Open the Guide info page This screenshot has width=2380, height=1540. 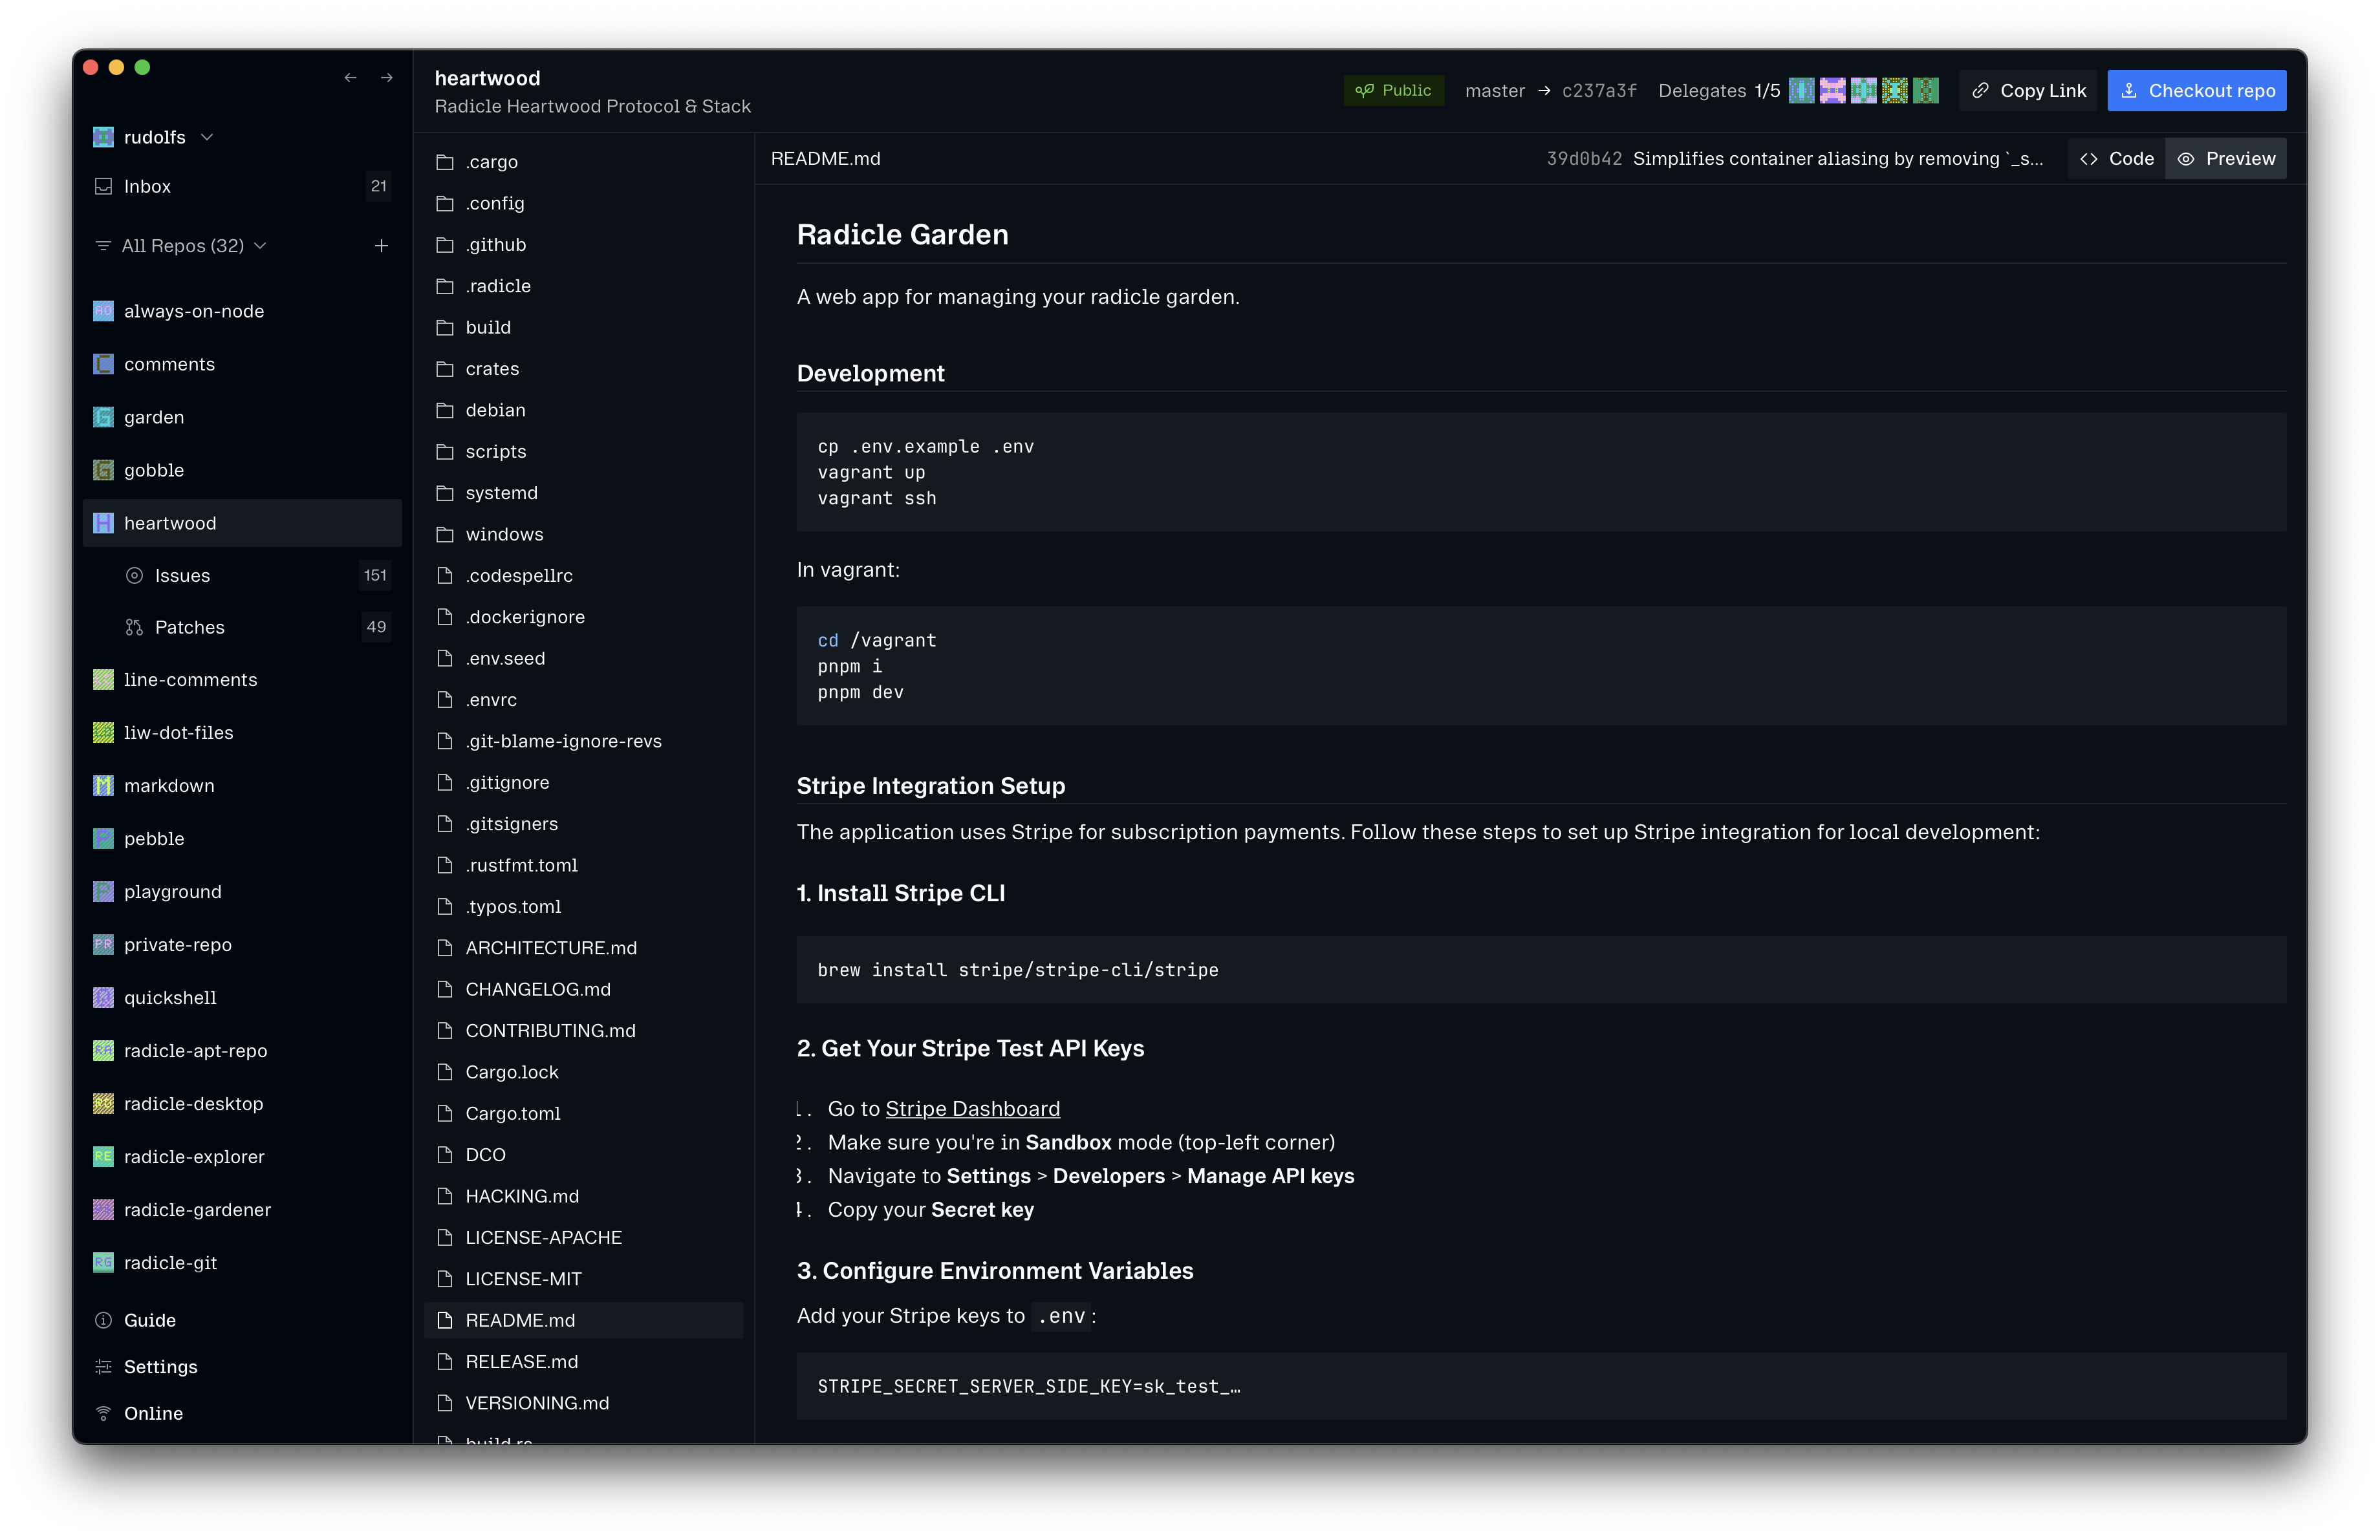tap(149, 1320)
